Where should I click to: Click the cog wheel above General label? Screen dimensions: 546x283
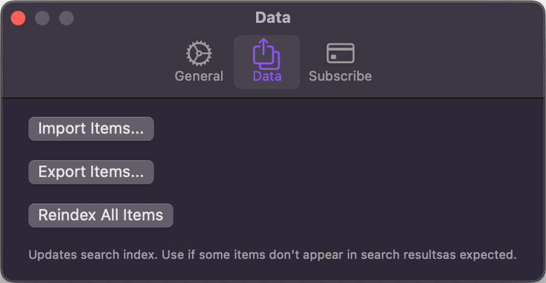point(199,54)
